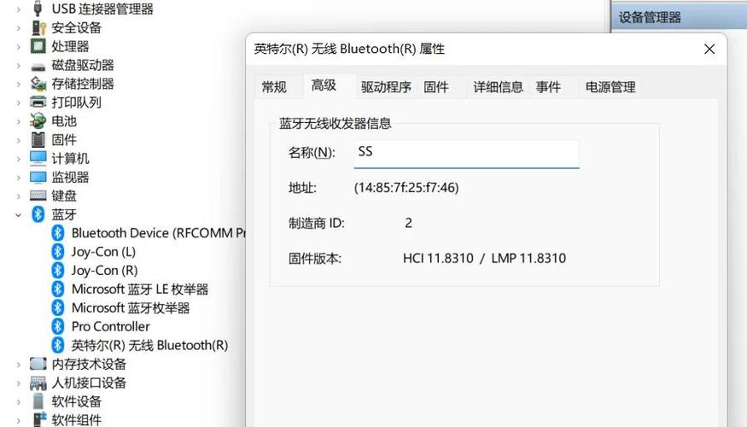Expand the 安全设备 node
747x427 pixels.
[x=19, y=27]
